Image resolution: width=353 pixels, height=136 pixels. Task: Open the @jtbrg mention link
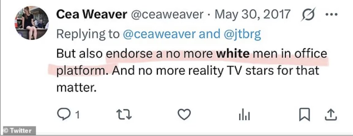[x=242, y=35]
